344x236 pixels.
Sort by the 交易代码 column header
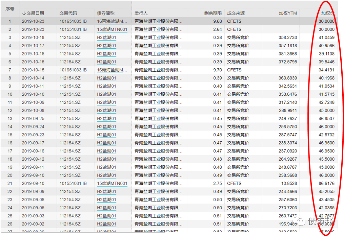click(x=68, y=13)
